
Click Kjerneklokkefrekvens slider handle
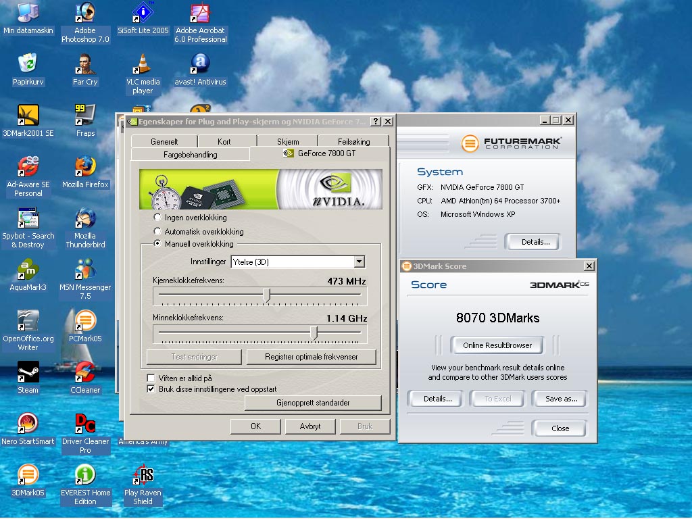click(266, 295)
